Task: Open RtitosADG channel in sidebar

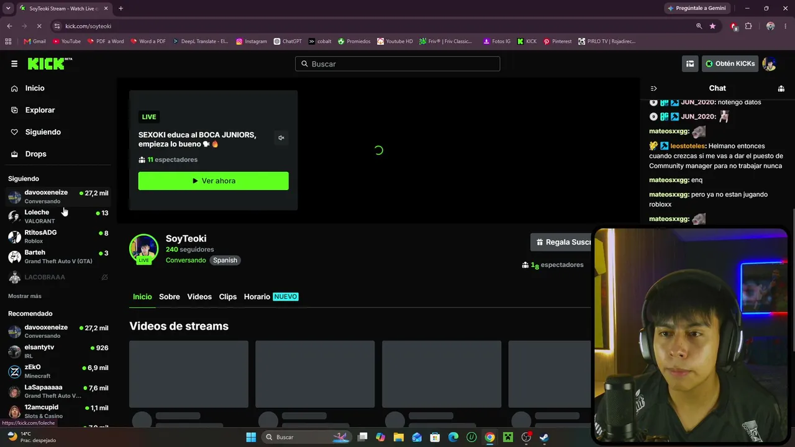Action: 58,236
